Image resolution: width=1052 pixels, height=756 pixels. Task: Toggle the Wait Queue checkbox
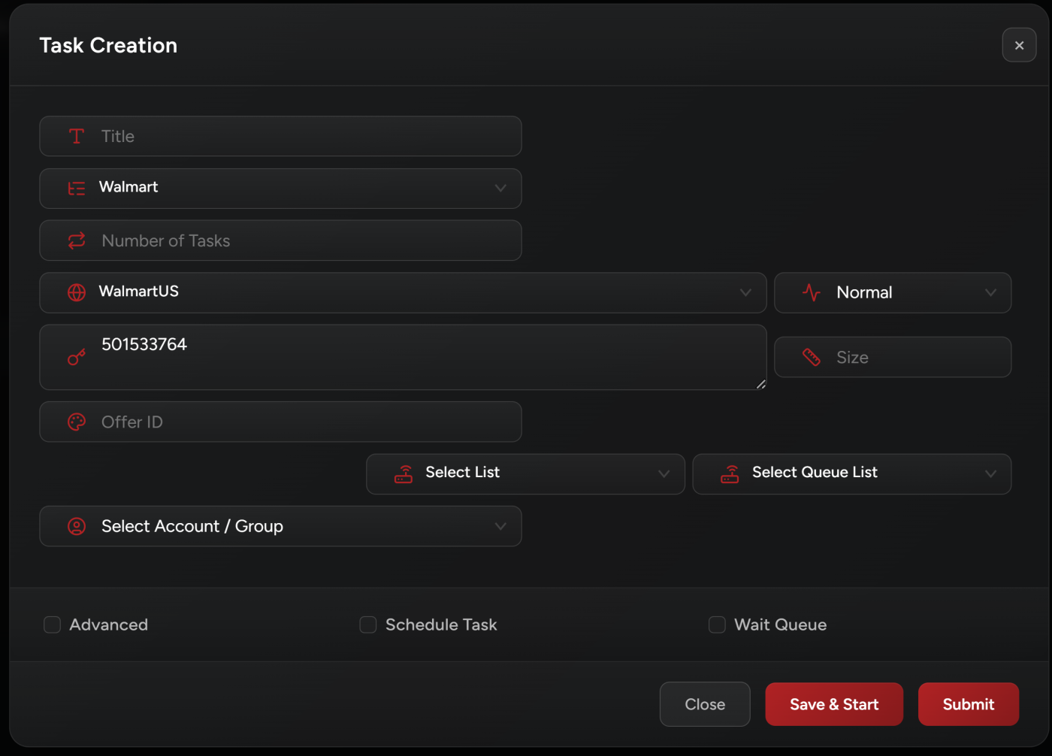click(x=717, y=624)
